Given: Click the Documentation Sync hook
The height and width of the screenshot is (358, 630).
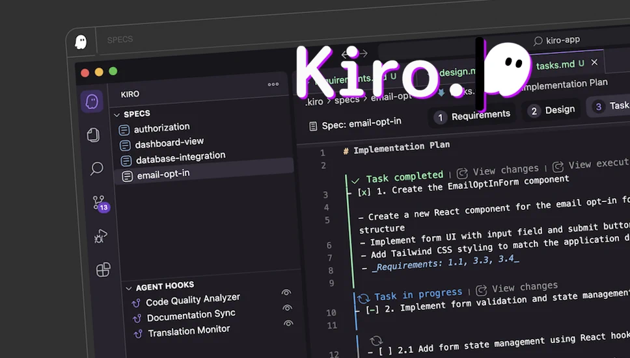Looking at the screenshot, I should (191, 315).
